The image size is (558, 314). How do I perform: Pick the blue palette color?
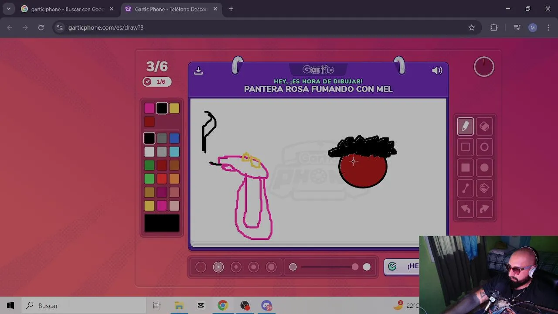174,138
